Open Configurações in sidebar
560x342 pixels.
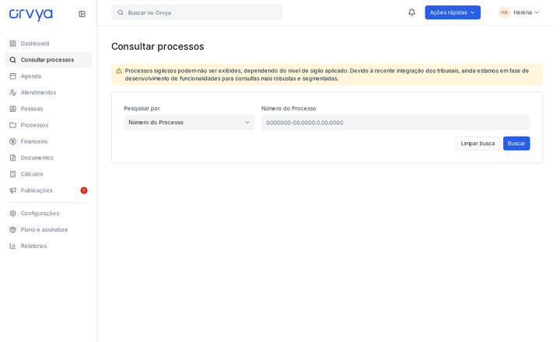click(48, 214)
